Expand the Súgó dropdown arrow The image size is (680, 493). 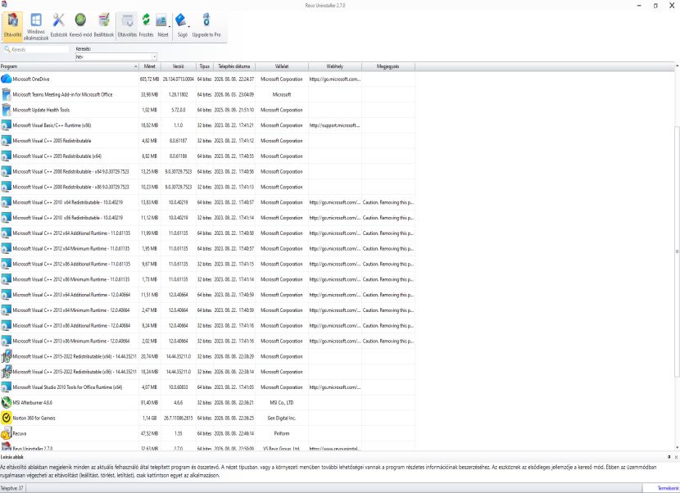[x=189, y=26]
